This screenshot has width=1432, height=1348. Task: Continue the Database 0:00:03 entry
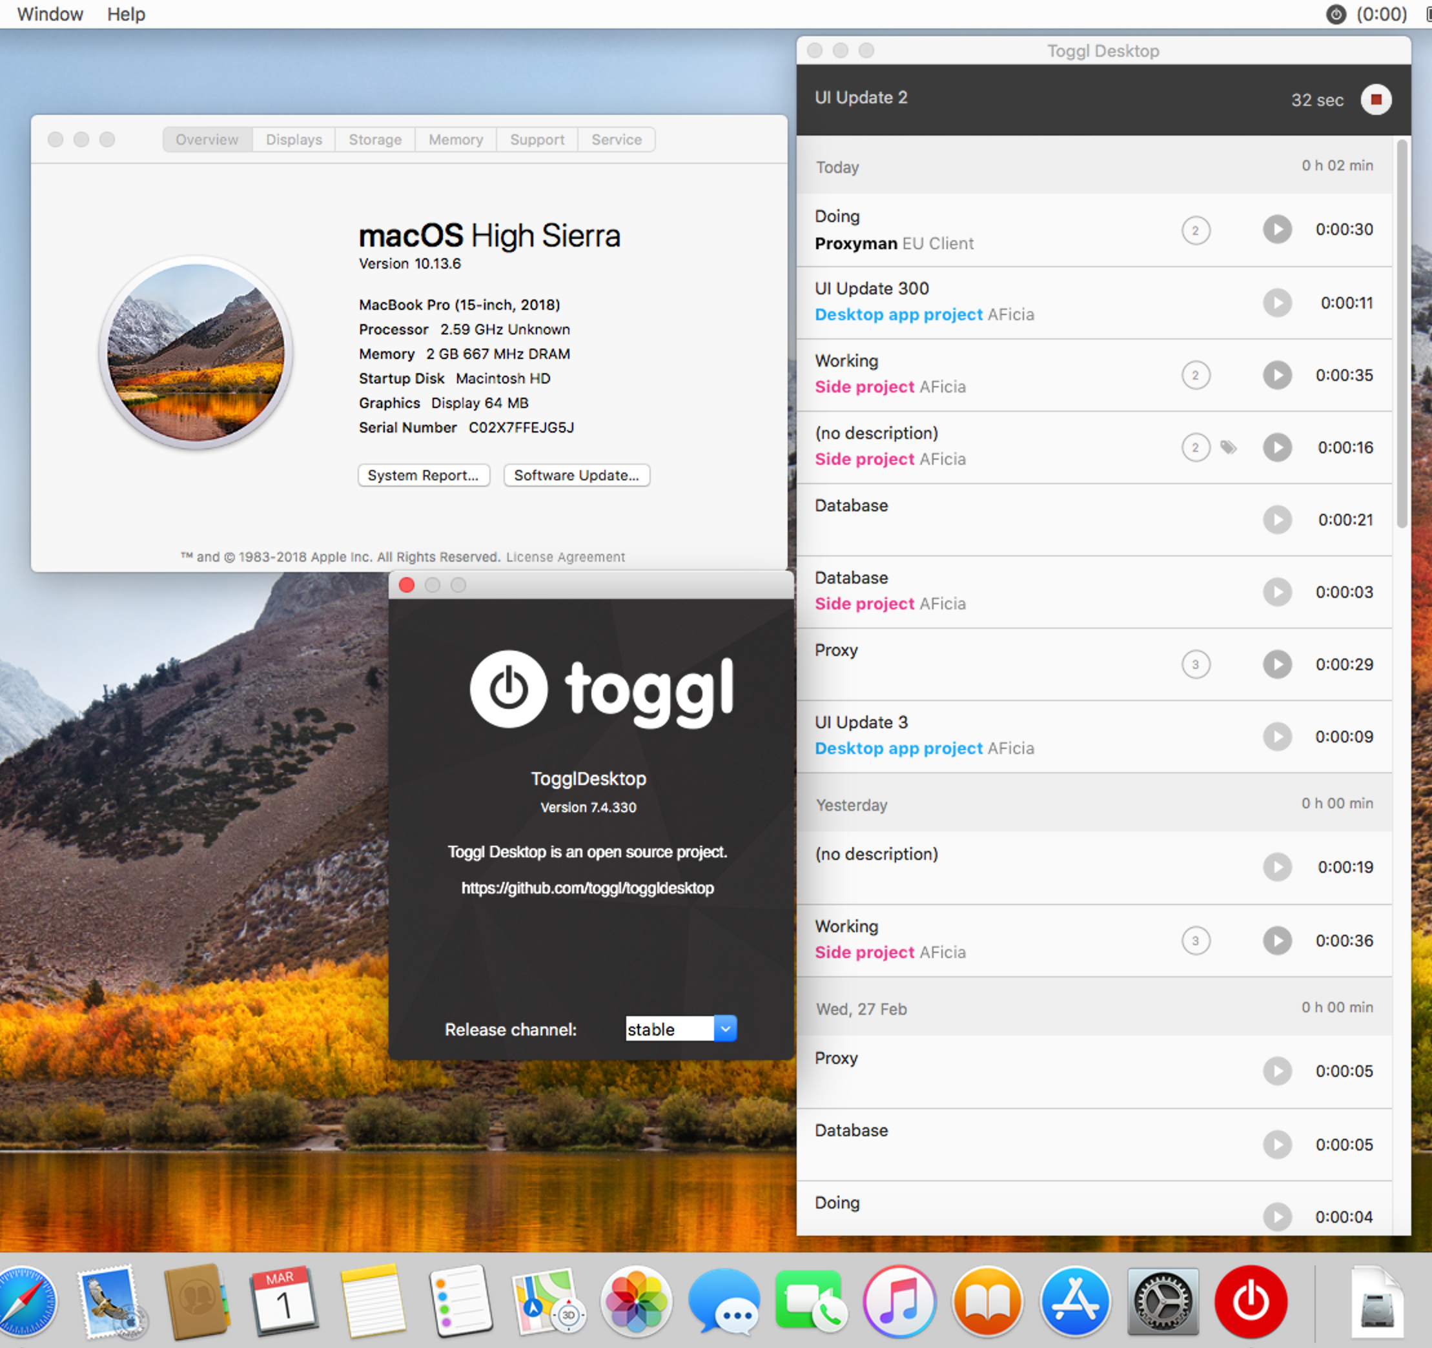pos(1276,592)
